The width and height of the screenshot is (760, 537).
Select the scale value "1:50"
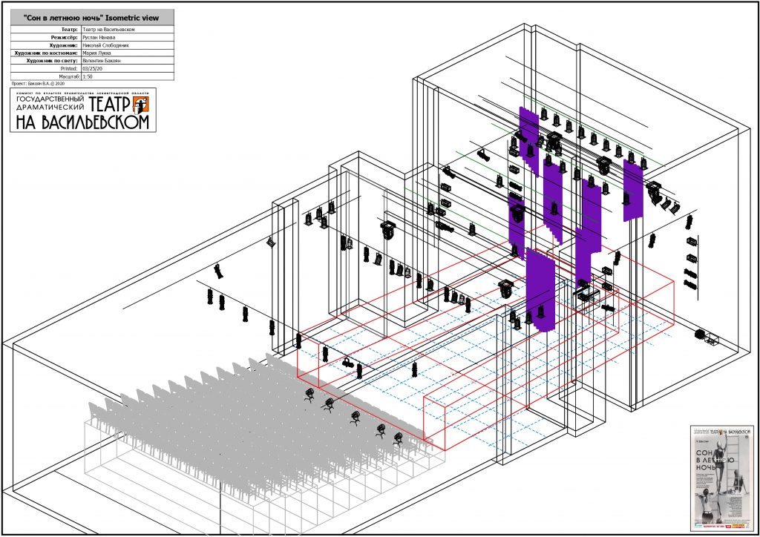tap(88, 76)
